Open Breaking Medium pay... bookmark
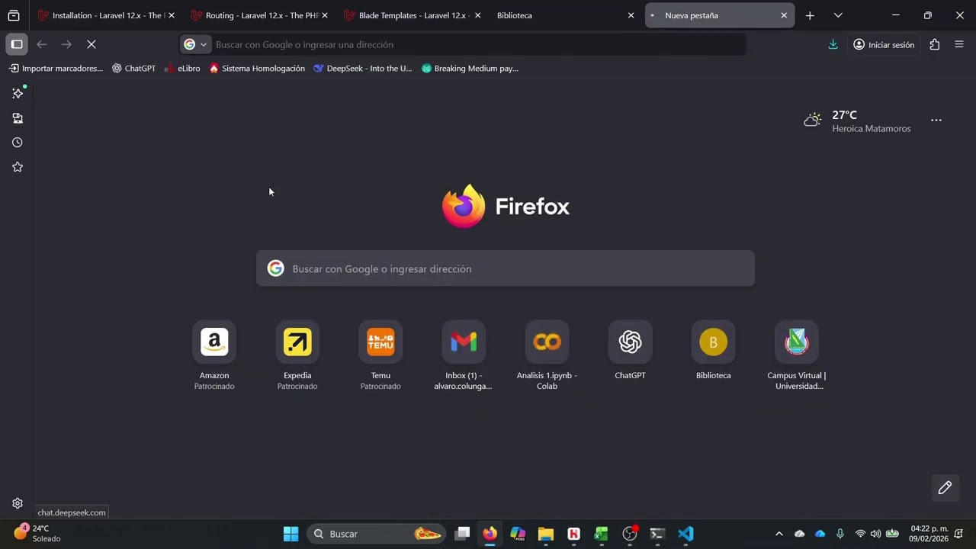The height and width of the screenshot is (549, 976). pos(470,69)
